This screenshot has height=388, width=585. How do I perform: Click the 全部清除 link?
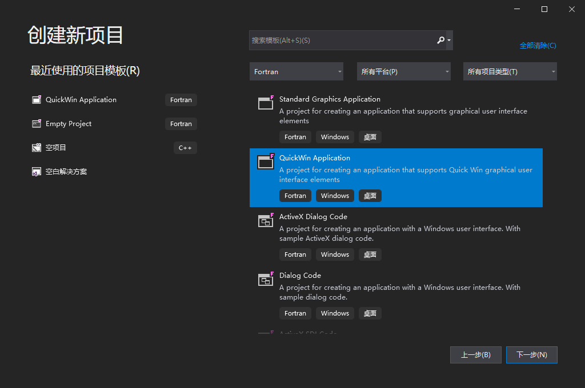click(x=538, y=45)
